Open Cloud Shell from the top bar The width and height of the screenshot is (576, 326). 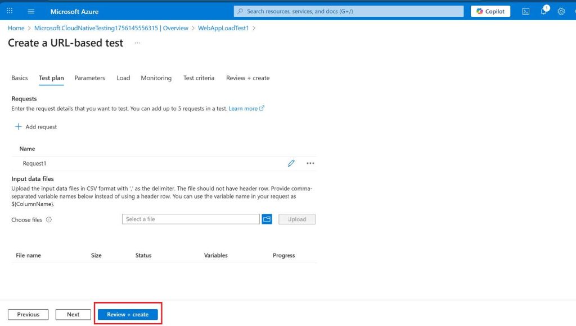coord(525,11)
